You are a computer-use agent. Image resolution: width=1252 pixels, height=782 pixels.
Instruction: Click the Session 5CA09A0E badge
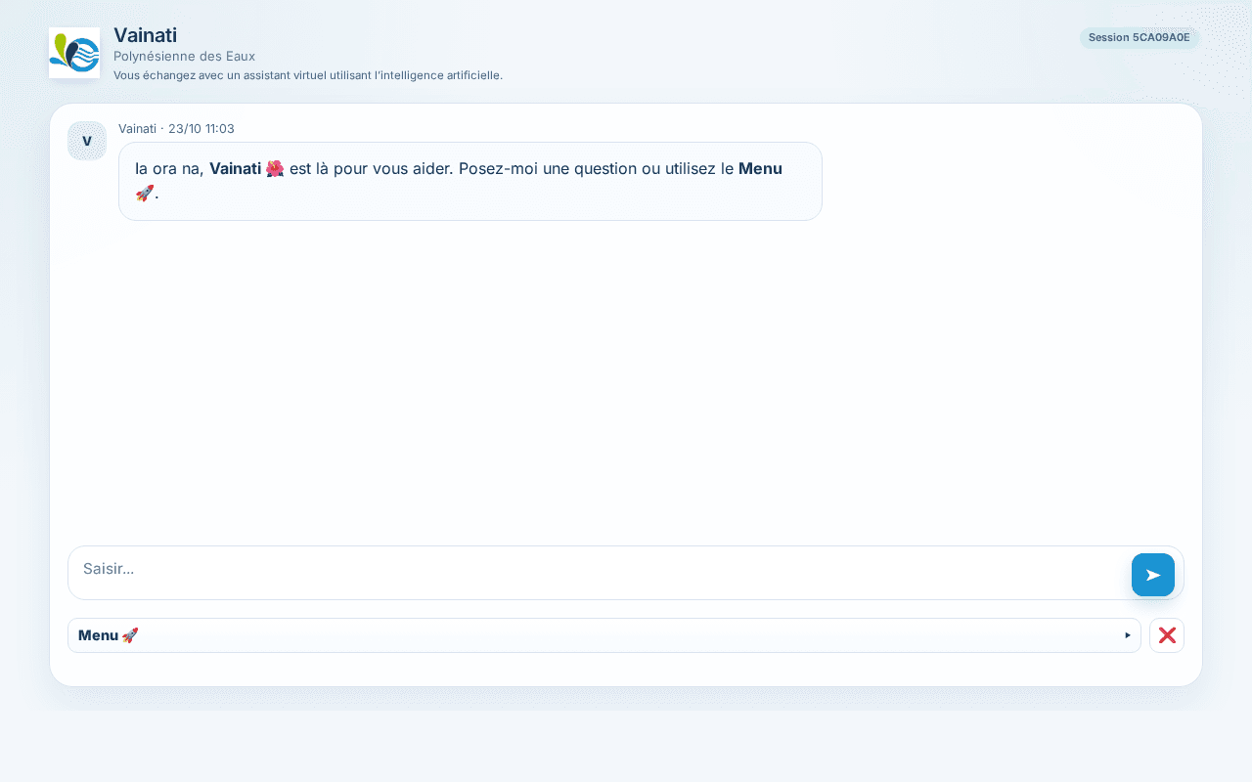(x=1140, y=37)
